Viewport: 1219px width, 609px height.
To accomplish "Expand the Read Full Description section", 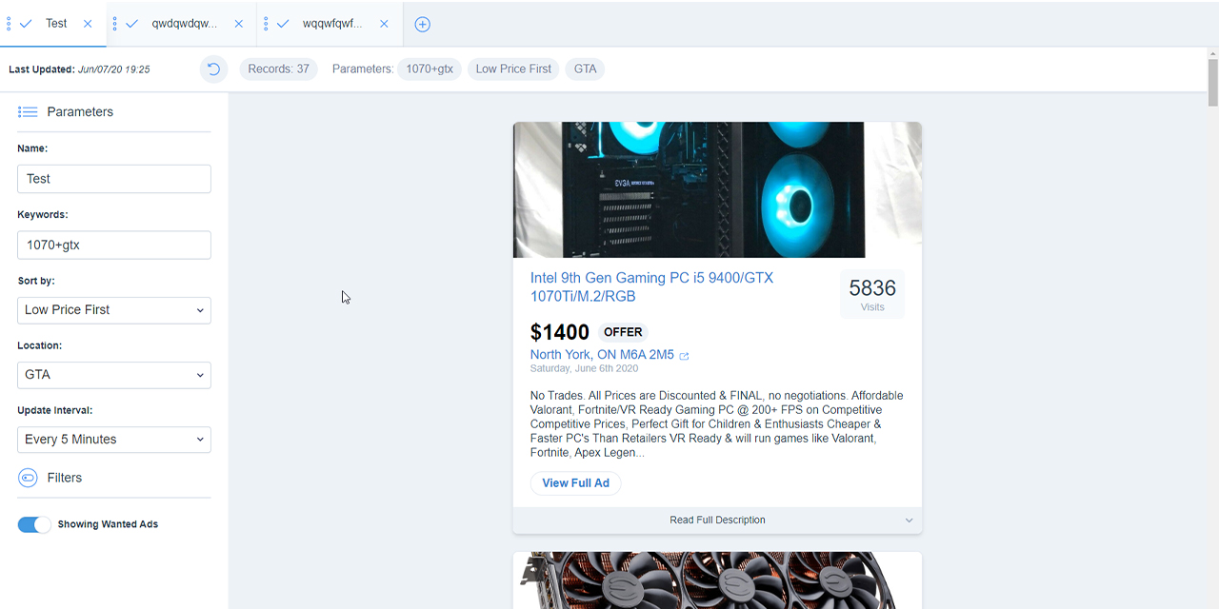I will (716, 520).
